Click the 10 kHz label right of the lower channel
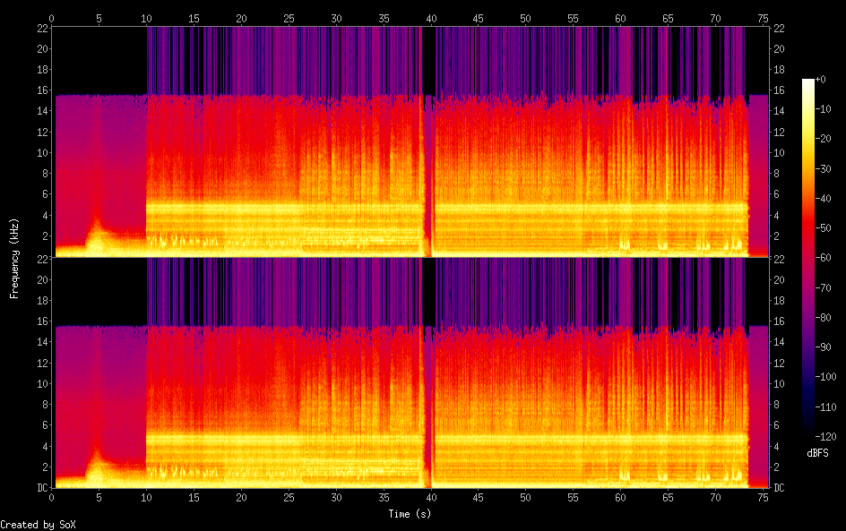This screenshot has height=531, width=846. point(779,384)
